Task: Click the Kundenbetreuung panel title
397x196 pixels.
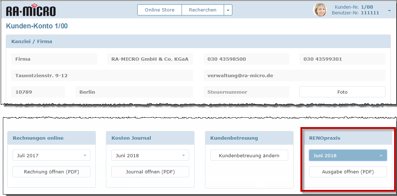Action: click(x=234, y=138)
